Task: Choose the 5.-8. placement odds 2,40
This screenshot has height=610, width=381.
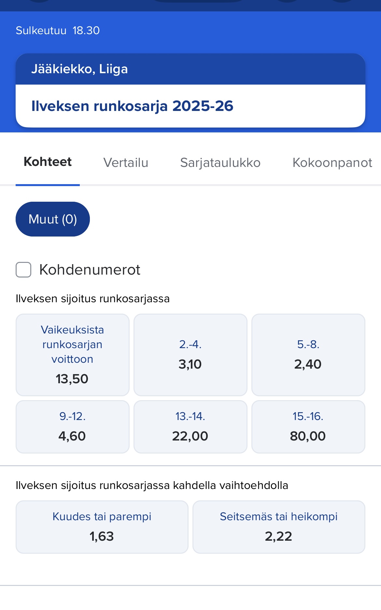Action: pos(308,355)
